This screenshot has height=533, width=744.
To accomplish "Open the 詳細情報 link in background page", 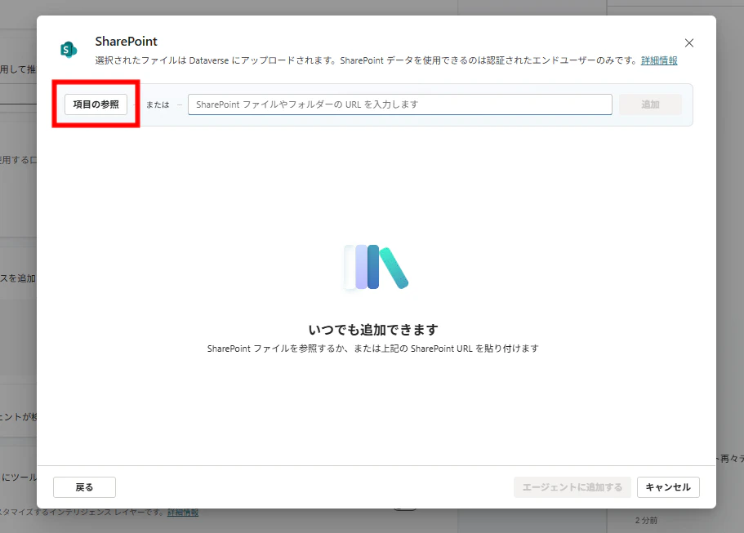I will click(183, 512).
